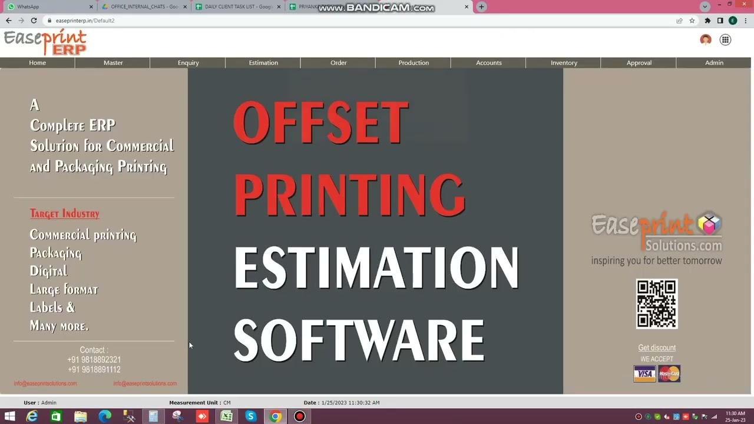Open the red AnyDesk taskbar icon

click(202, 416)
